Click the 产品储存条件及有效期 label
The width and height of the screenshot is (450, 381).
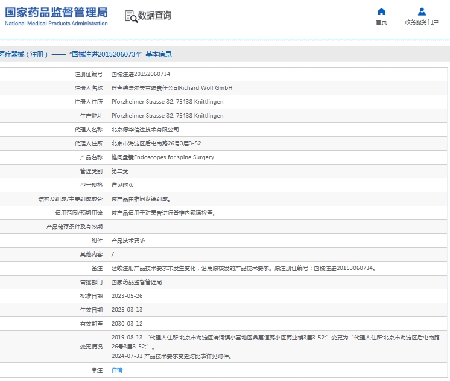tap(74, 227)
